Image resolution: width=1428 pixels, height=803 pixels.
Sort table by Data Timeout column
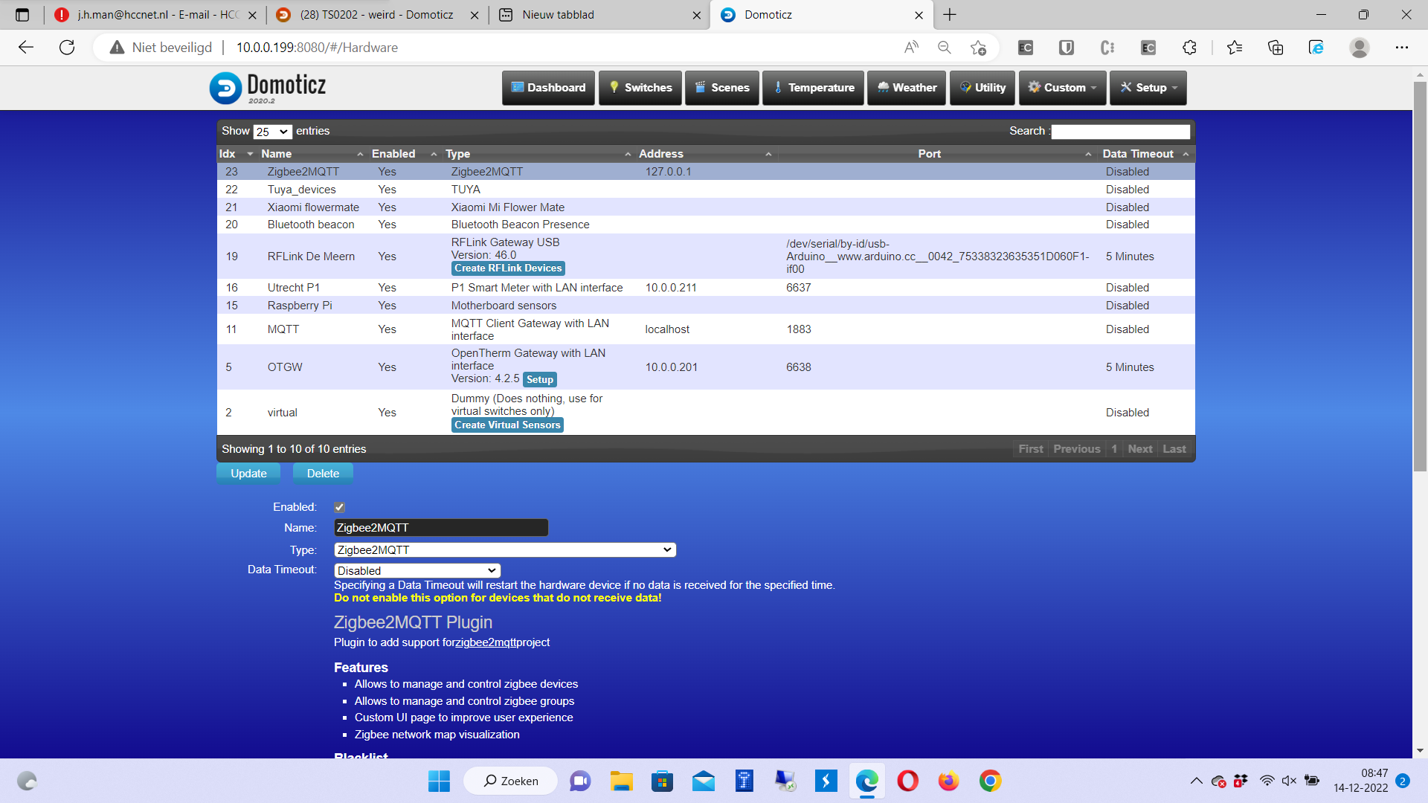(1145, 154)
